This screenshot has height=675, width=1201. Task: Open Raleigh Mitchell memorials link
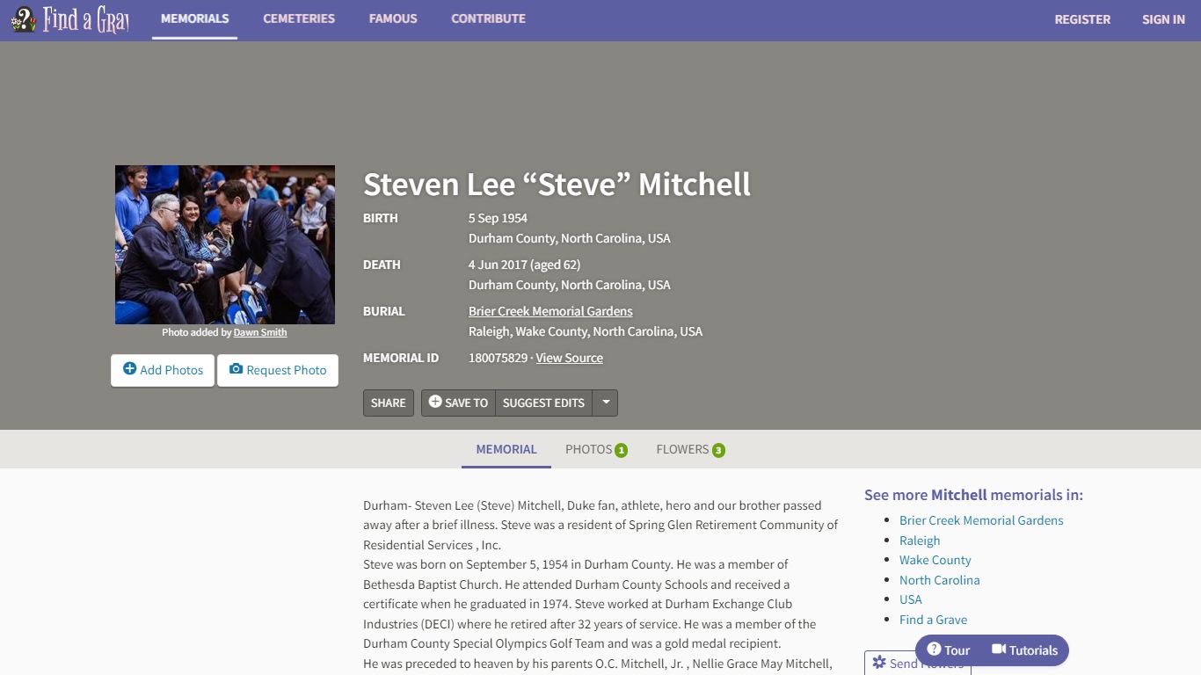coord(920,541)
